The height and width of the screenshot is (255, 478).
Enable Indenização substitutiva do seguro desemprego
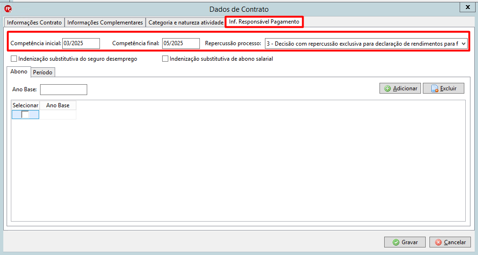(14, 59)
